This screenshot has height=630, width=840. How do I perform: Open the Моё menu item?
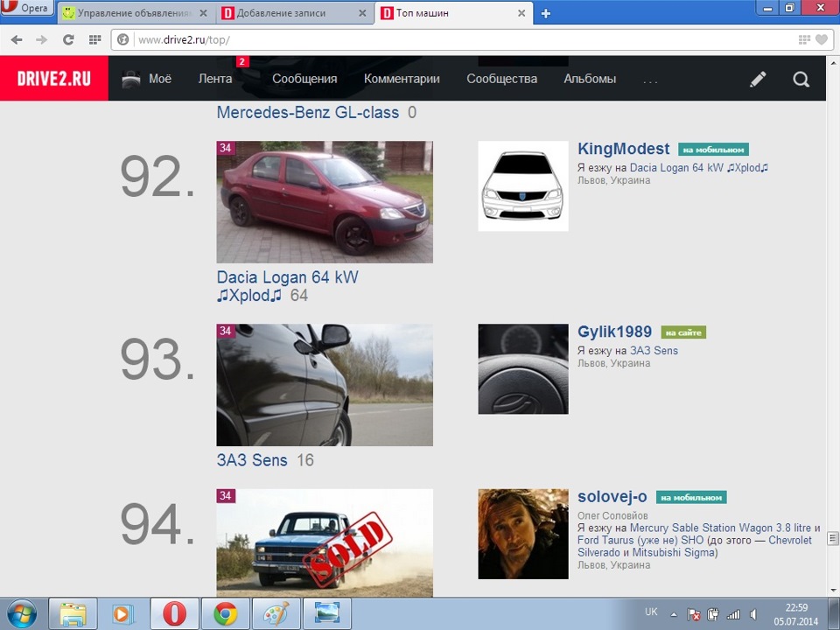pos(147,79)
